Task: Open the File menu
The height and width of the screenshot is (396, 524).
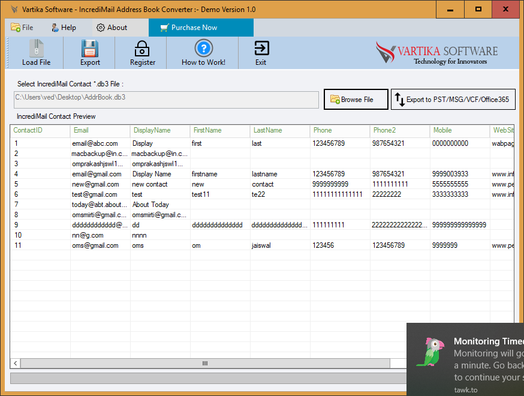Action: point(22,28)
